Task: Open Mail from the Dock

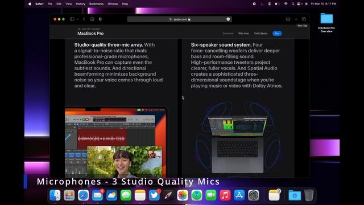Action: [x=97, y=195]
